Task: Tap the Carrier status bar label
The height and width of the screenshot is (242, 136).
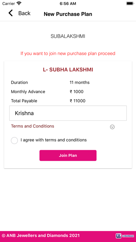Action: (x=8, y=3)
